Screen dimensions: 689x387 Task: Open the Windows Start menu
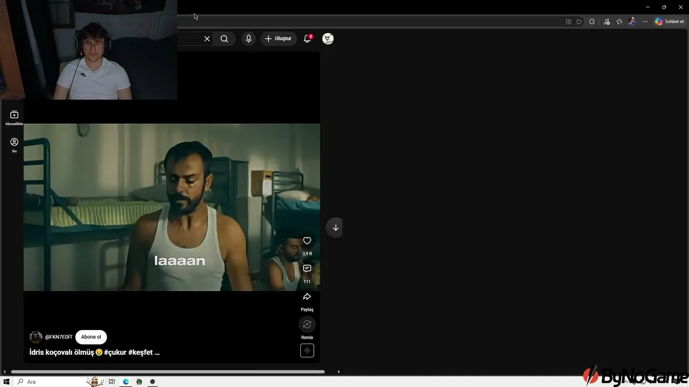6,382
